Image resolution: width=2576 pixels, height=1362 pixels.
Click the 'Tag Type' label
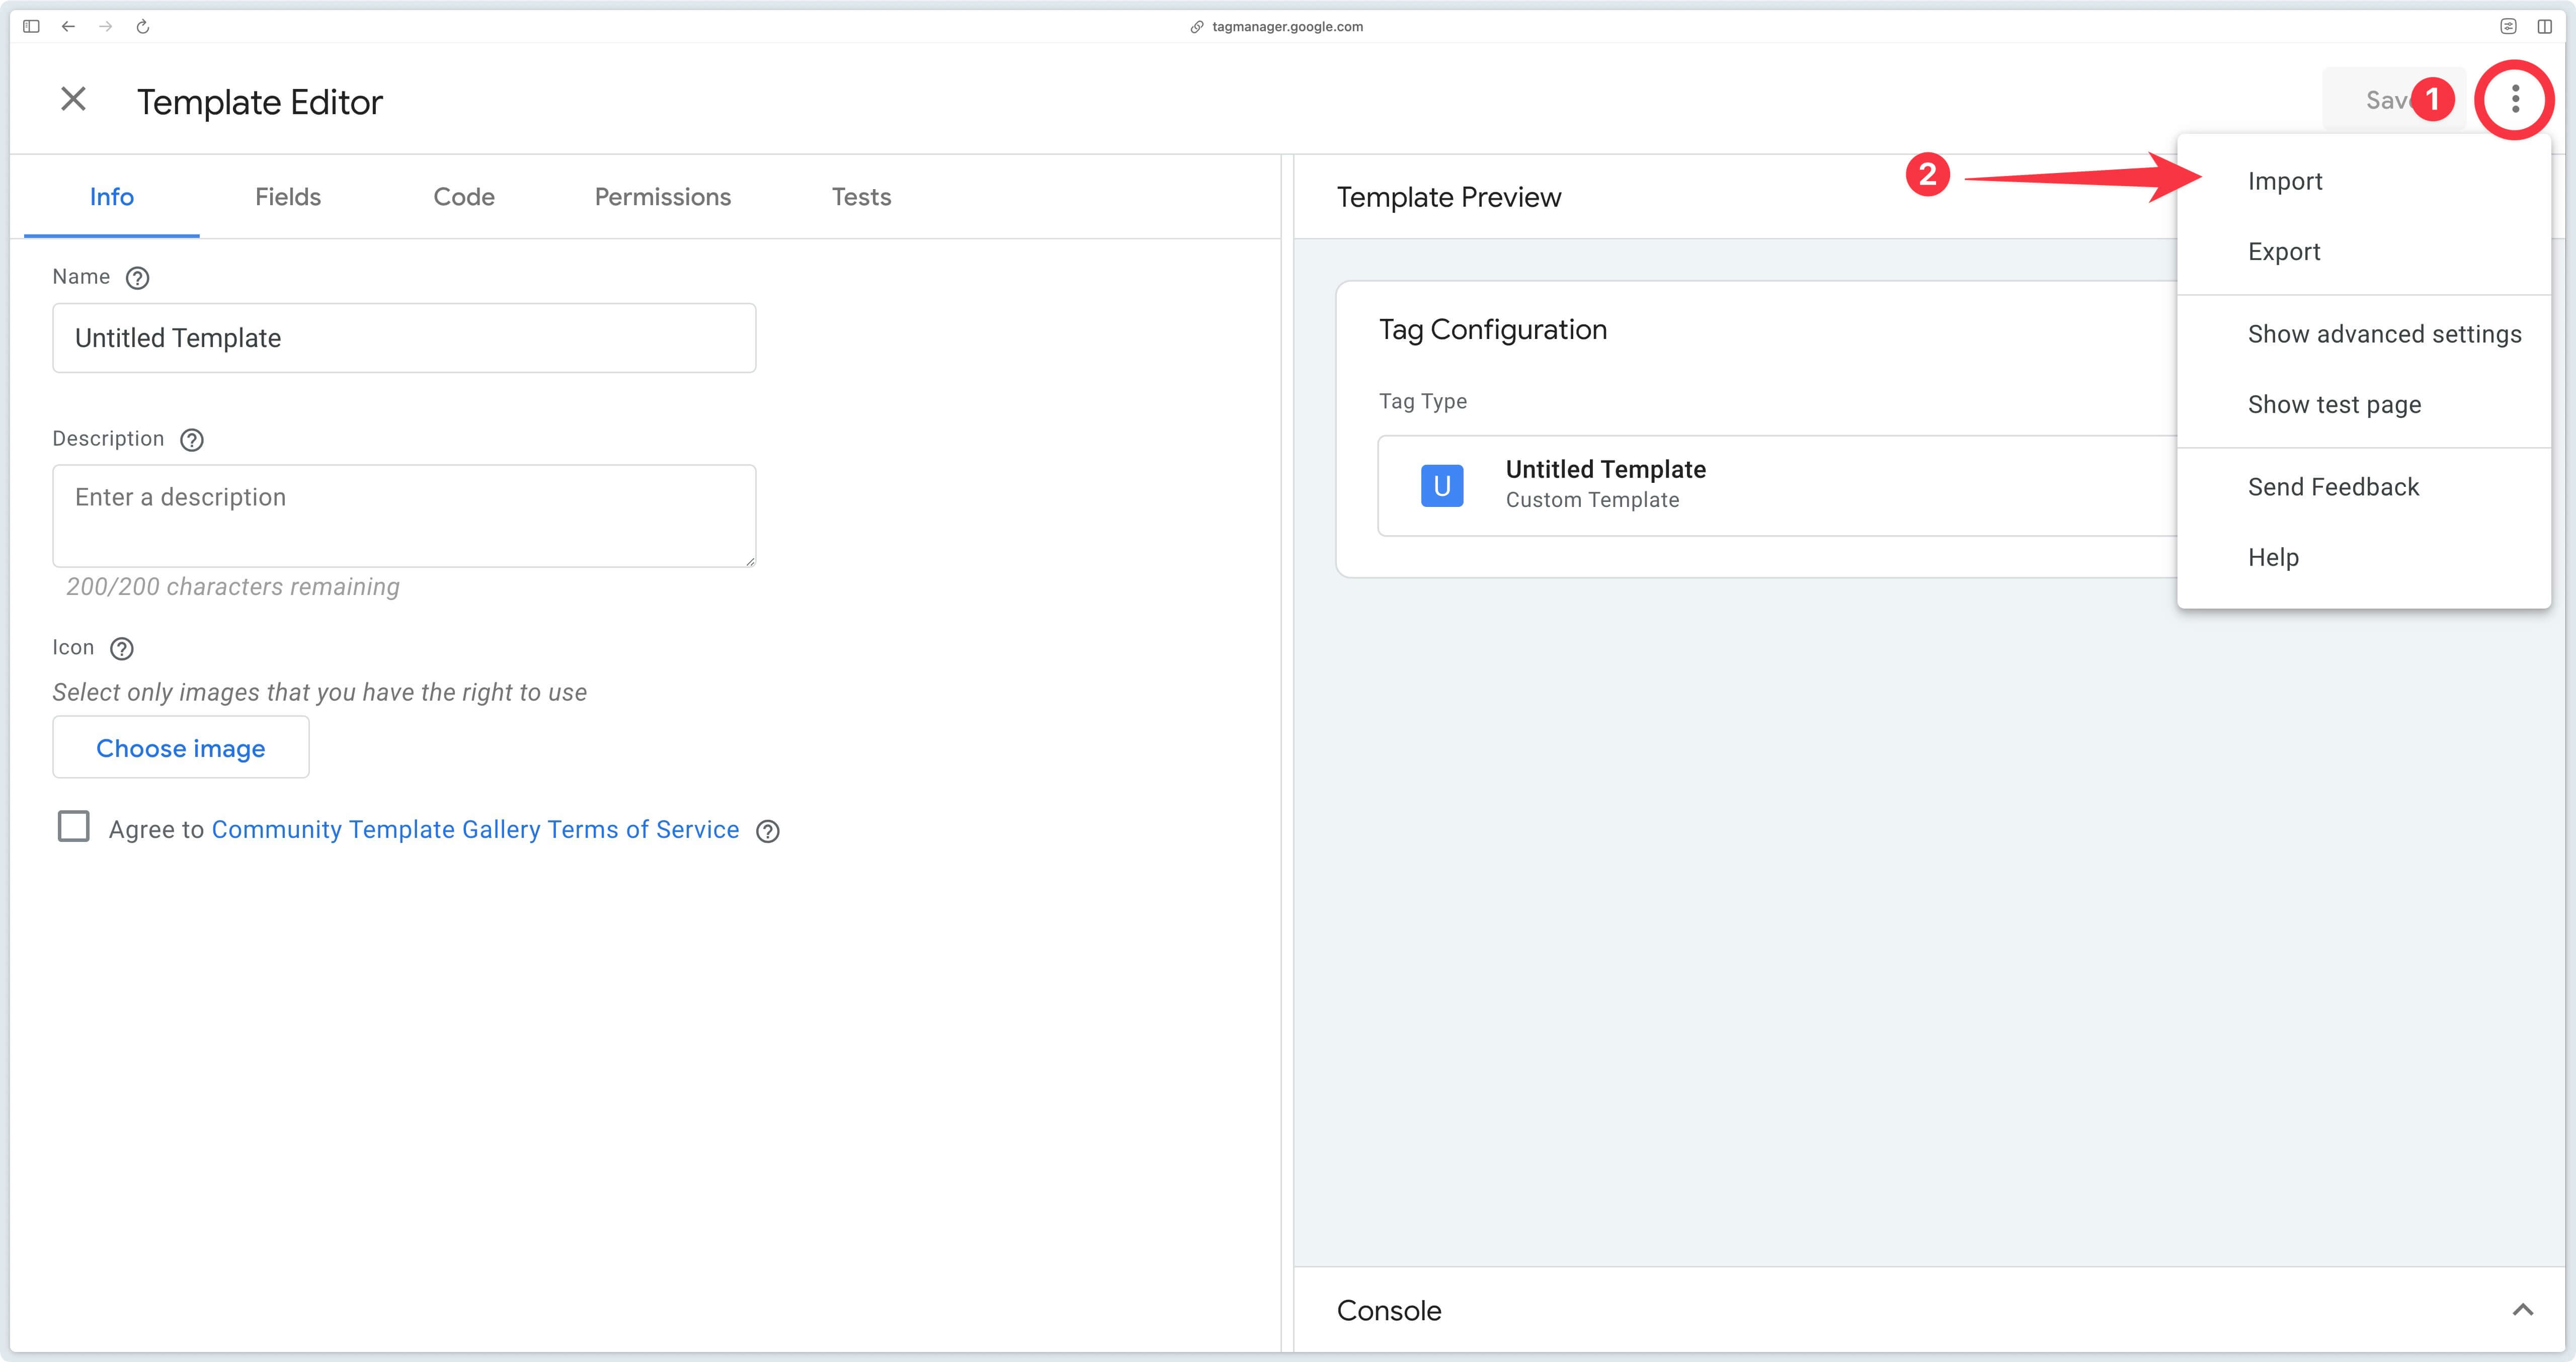pyautogui.click(x=1423, y=401)
